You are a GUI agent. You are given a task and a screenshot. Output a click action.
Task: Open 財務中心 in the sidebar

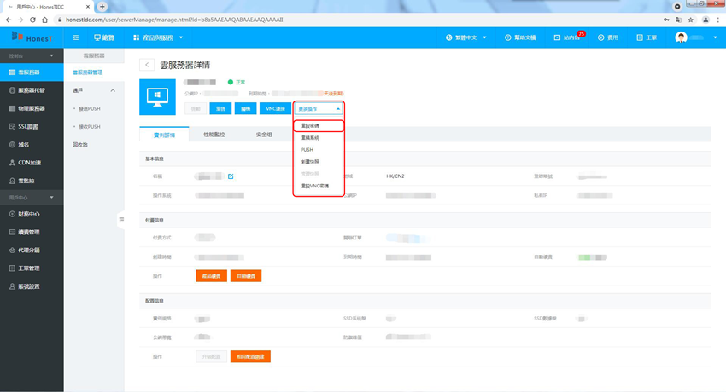click(x=32, y=214)
